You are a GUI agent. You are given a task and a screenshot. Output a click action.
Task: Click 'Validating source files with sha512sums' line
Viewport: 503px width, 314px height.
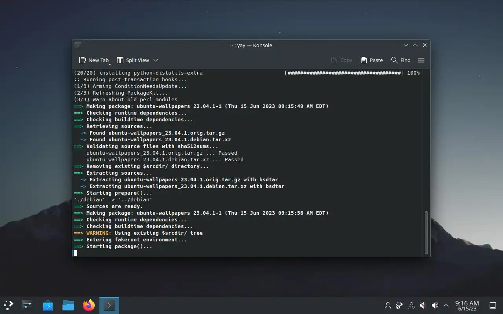pos(146,146)
